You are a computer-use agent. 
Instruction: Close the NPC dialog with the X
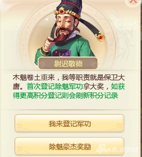[x=133, y=2]
